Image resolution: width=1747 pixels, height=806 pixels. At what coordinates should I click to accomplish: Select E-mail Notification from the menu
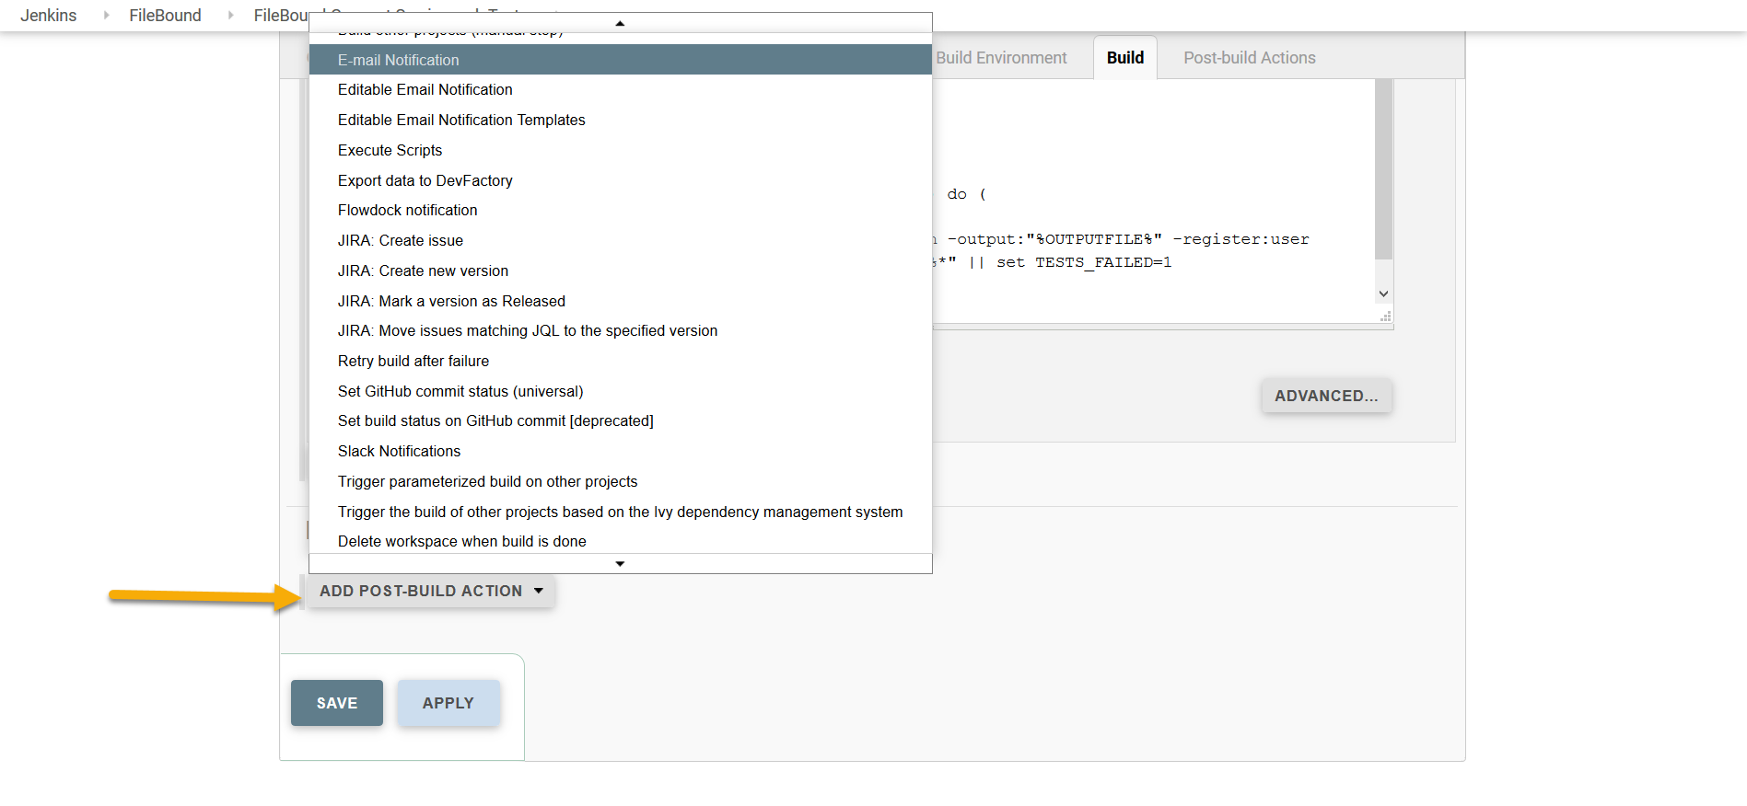(x=620, y=60)
